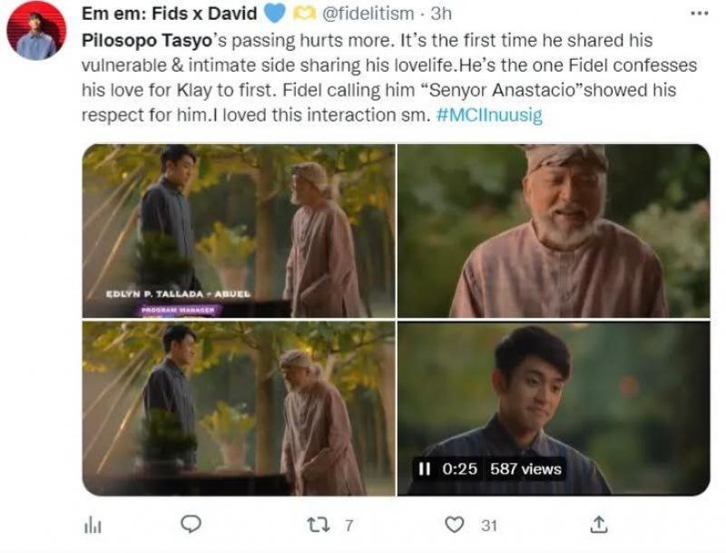Click display name Em em: Fids x David
The width and height of the screenshot is (726, 553).
point(170,14)
